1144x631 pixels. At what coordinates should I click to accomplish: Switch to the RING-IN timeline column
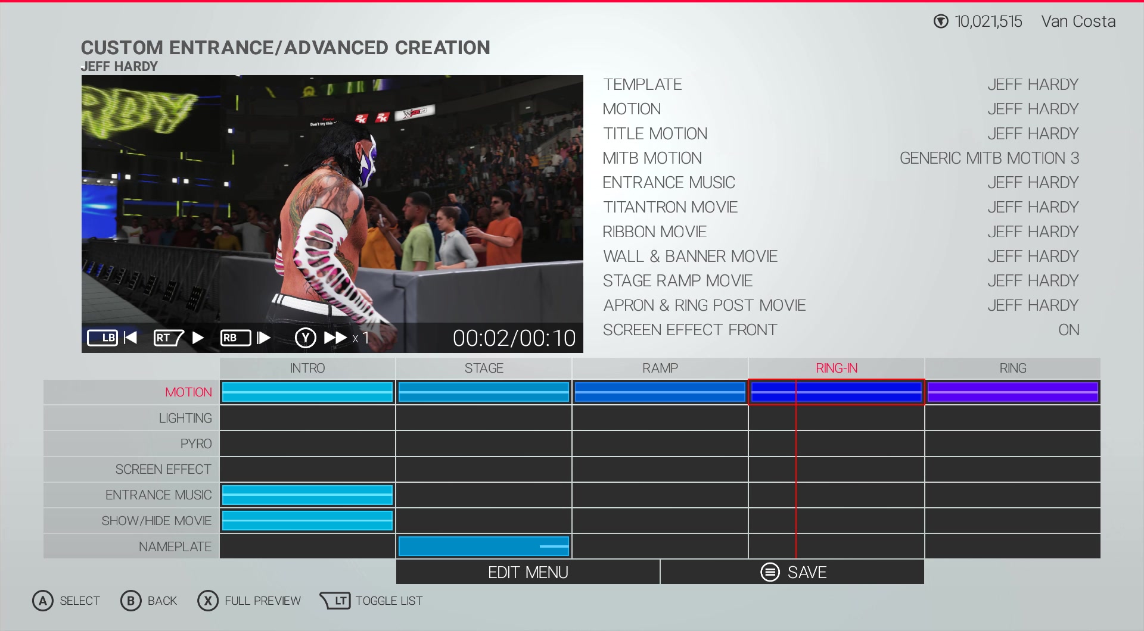(837, 368)
